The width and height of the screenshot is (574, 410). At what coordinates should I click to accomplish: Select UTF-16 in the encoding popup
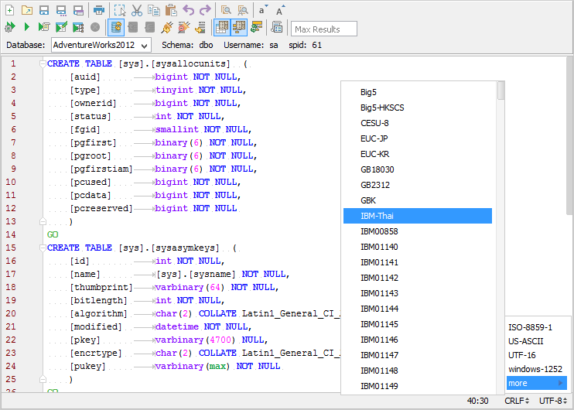[537, 355]
